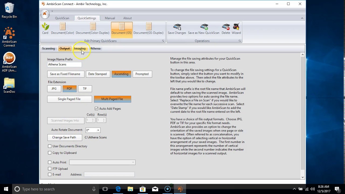Toggle the Auto Add Pages checkbox

coord(96,109)
